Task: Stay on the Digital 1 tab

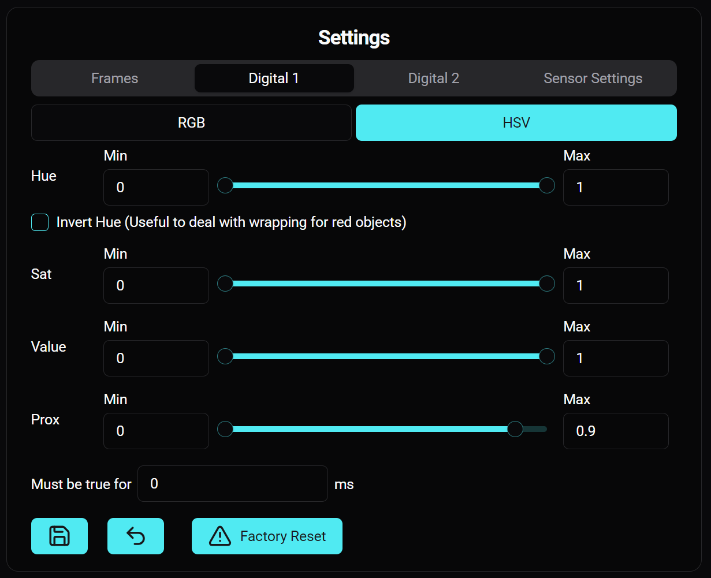Action: [x=274, y=78]
